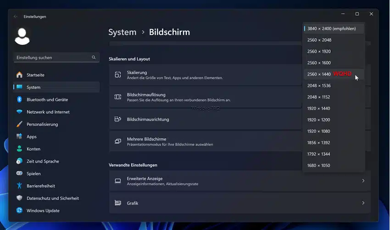Screen dimensions: 390x230
Task: Open the Mehrere Bildschirme row
Action: click(x=205, y=141)
